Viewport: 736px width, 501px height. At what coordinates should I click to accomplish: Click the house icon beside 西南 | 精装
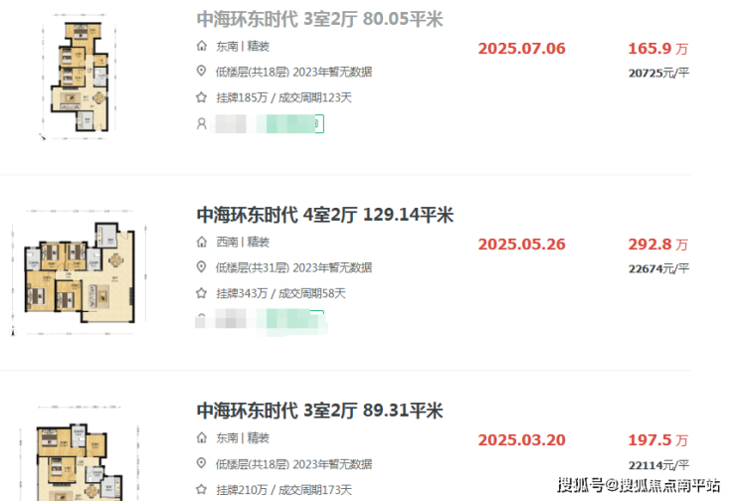(x=201, y=243)
